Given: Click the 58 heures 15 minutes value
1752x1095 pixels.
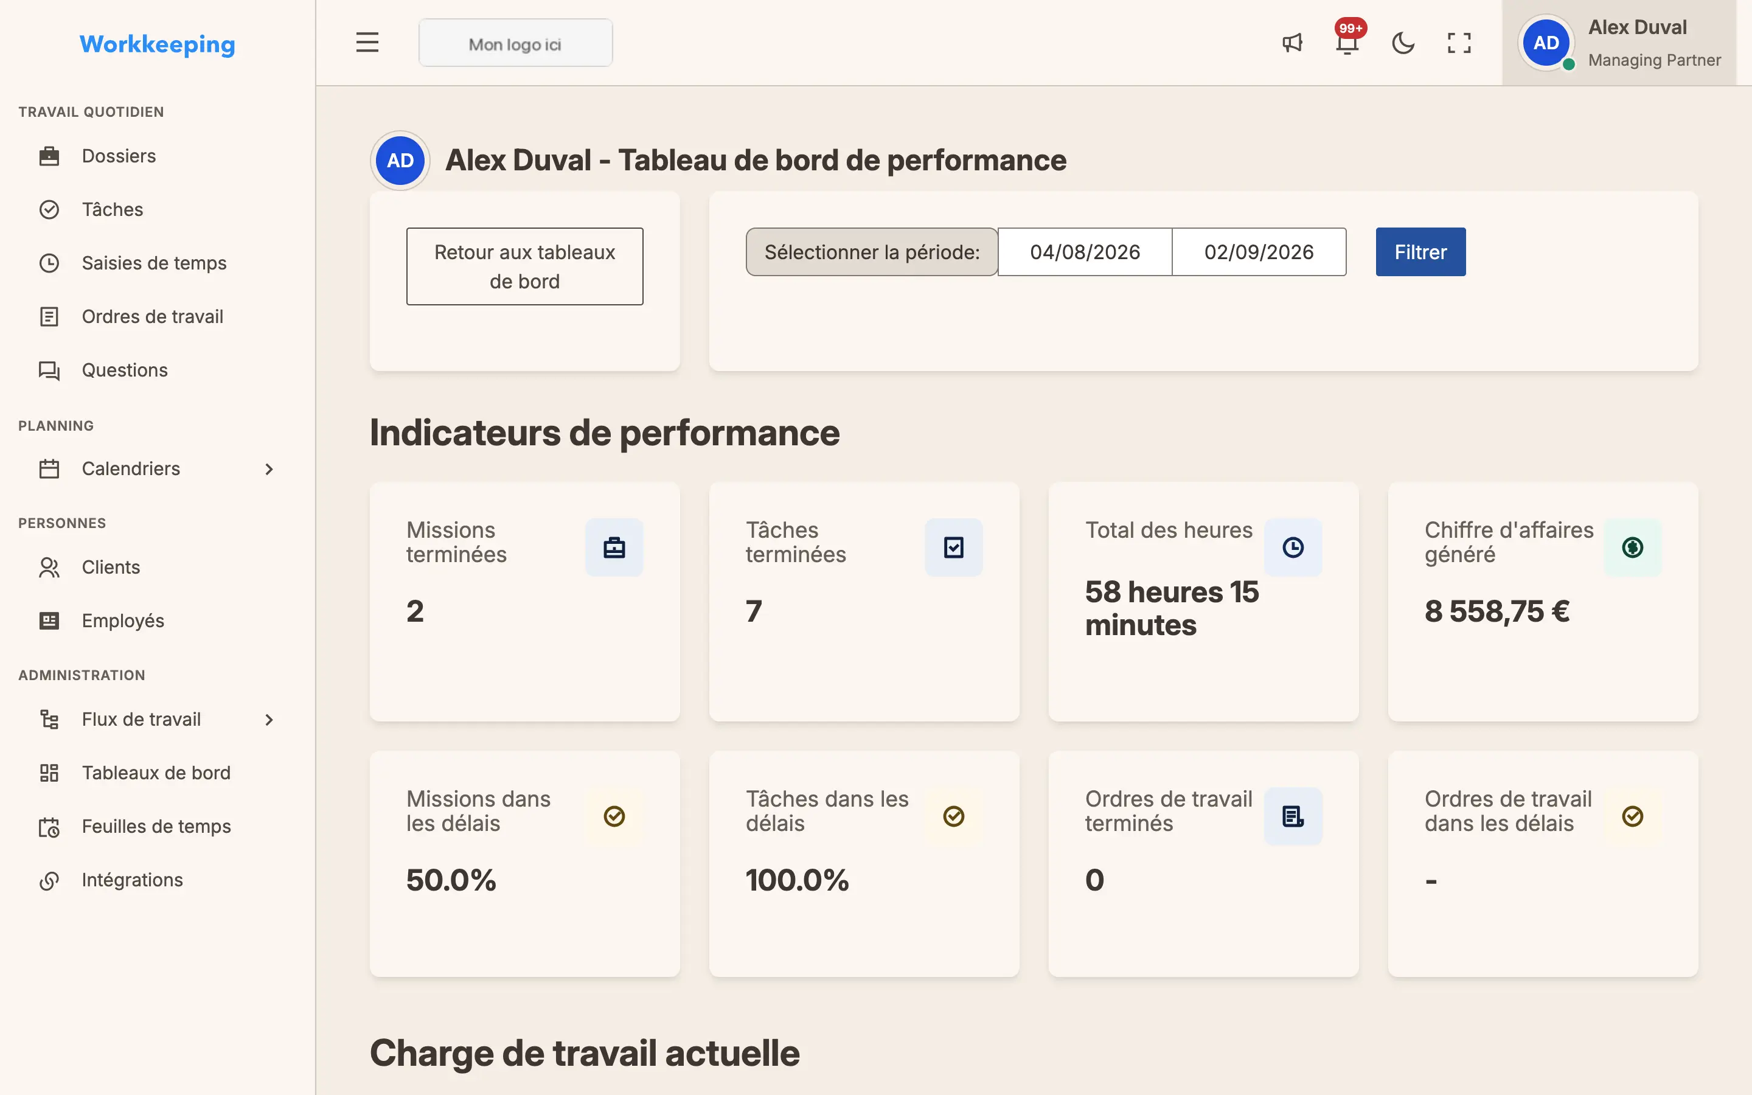Looking at the screenshot, I should (1172, 608).
